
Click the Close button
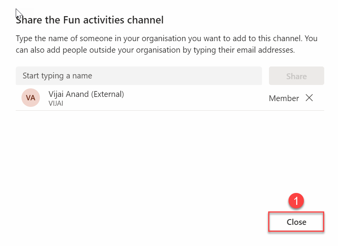296,222
